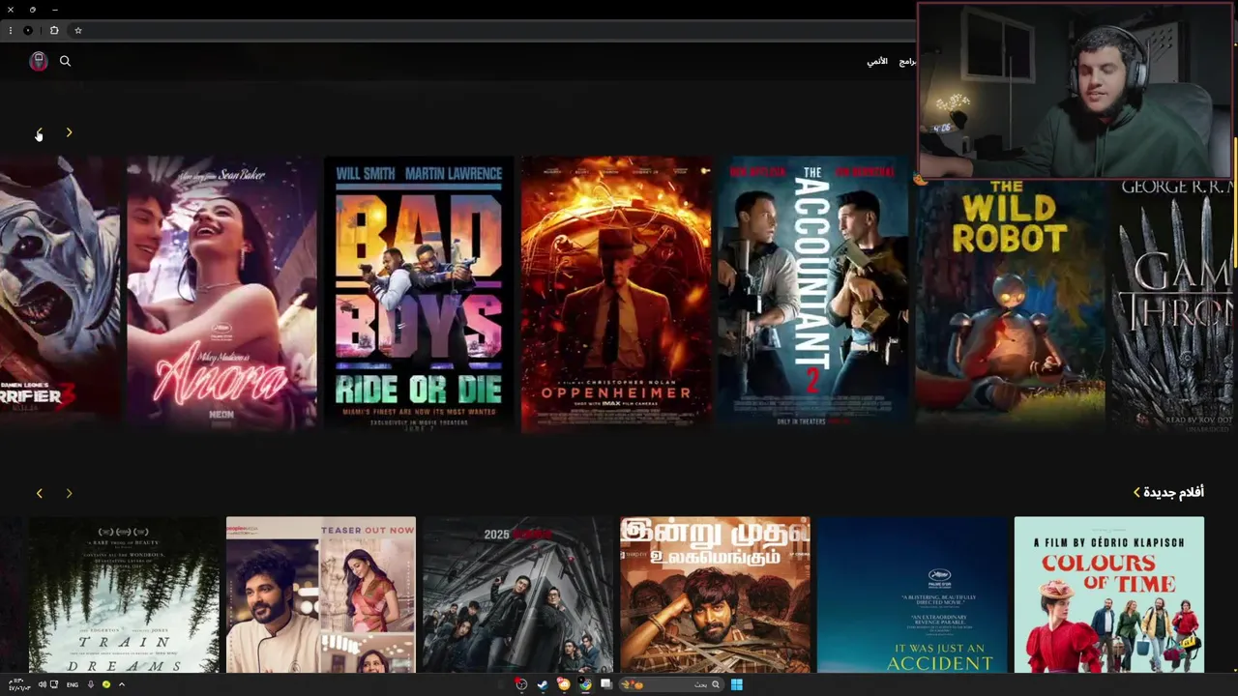Open the Windows Start button
The width and height of the screenshot is (1238, 696).
coord(736,684)
